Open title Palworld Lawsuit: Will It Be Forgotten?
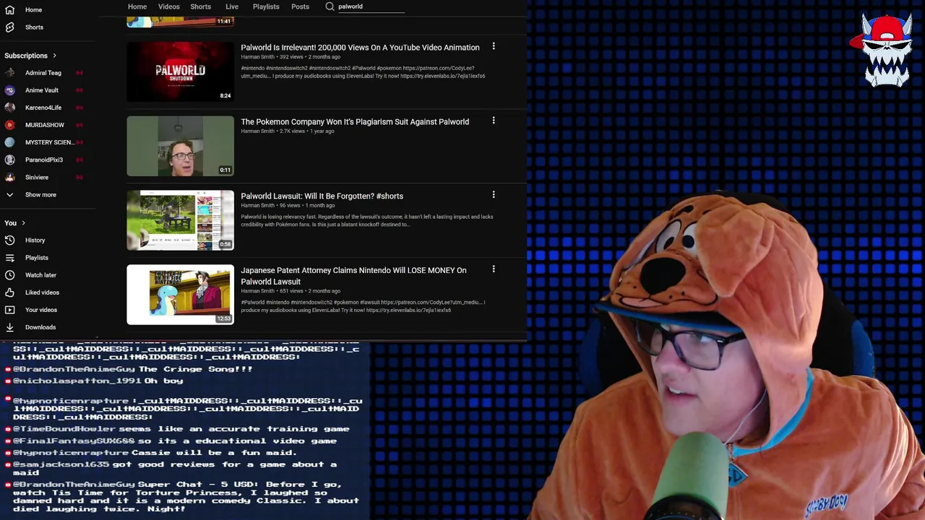The image size is (925, 520). [x=322, y=196]
